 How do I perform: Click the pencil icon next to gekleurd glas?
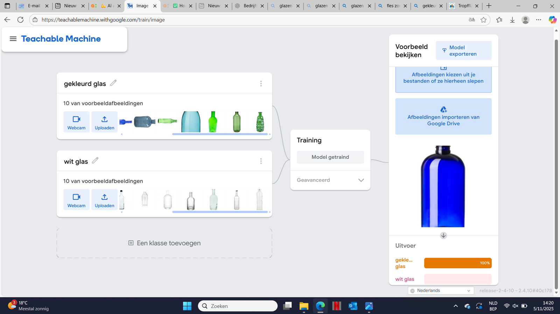pyautogui.click(x=113, y=83)
